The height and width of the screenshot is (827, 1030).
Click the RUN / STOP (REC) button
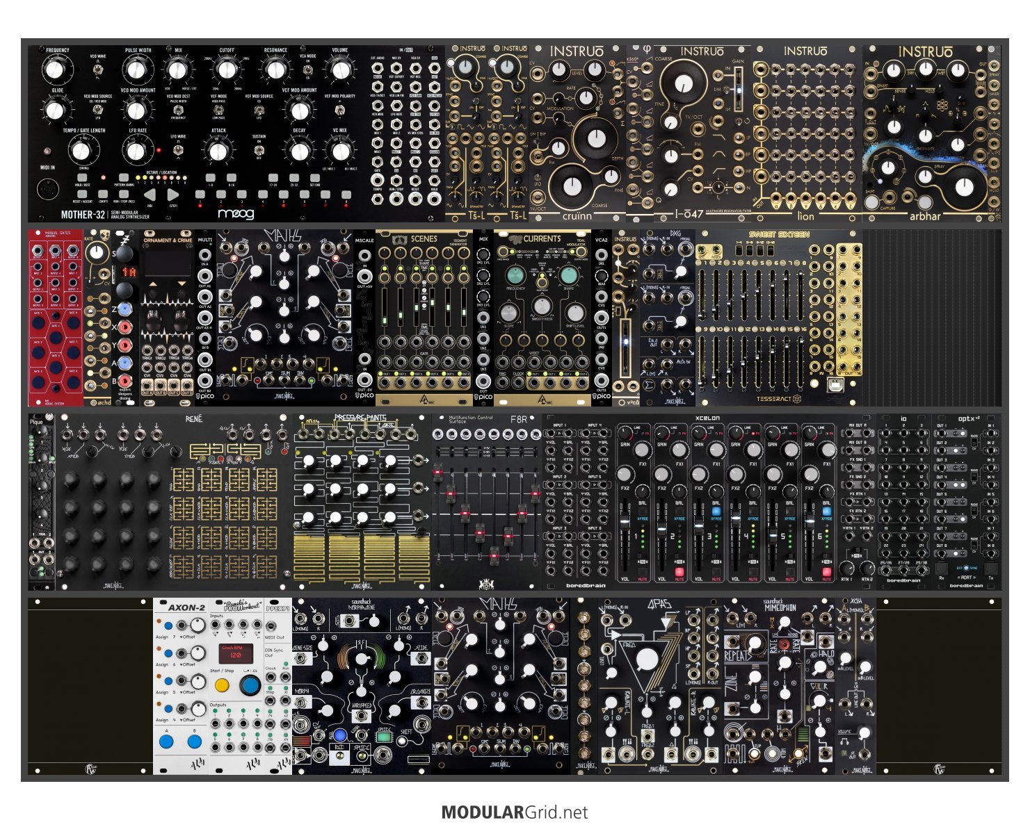[x=123, y=195]
